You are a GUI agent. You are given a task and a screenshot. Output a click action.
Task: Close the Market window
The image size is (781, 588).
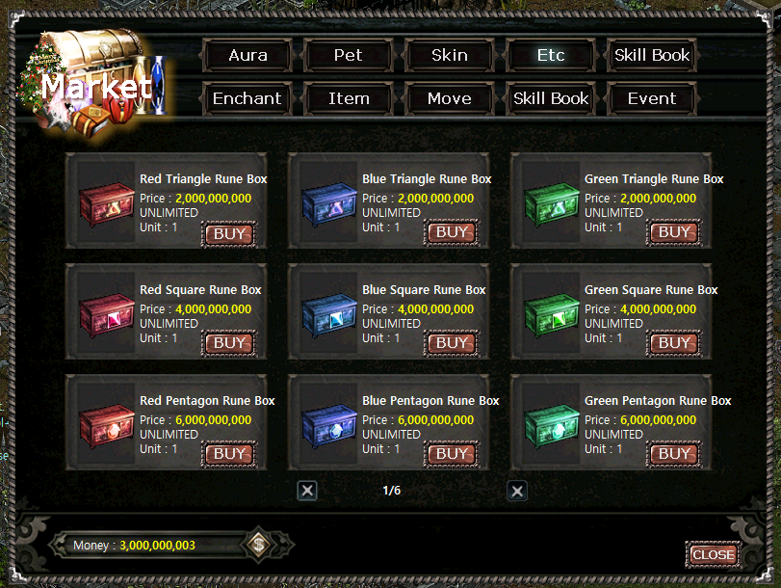(x=714, y=554)
